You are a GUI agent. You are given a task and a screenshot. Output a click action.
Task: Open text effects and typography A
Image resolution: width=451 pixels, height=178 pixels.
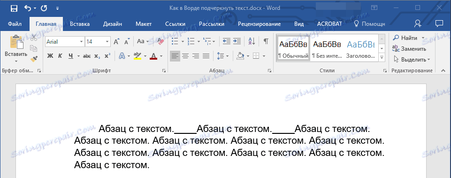point(122,56)
